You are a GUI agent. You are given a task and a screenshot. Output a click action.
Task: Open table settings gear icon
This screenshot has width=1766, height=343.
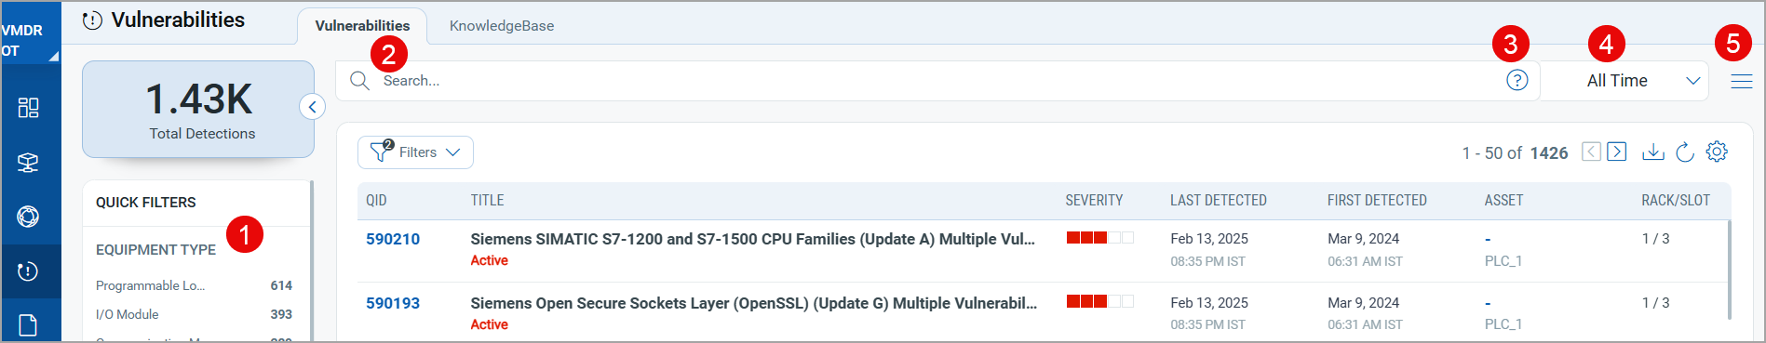click(x=1717, y=152)
